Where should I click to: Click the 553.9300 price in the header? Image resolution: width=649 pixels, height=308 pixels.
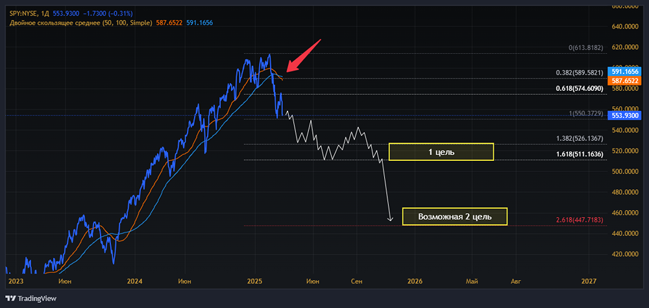coord(66,14)
